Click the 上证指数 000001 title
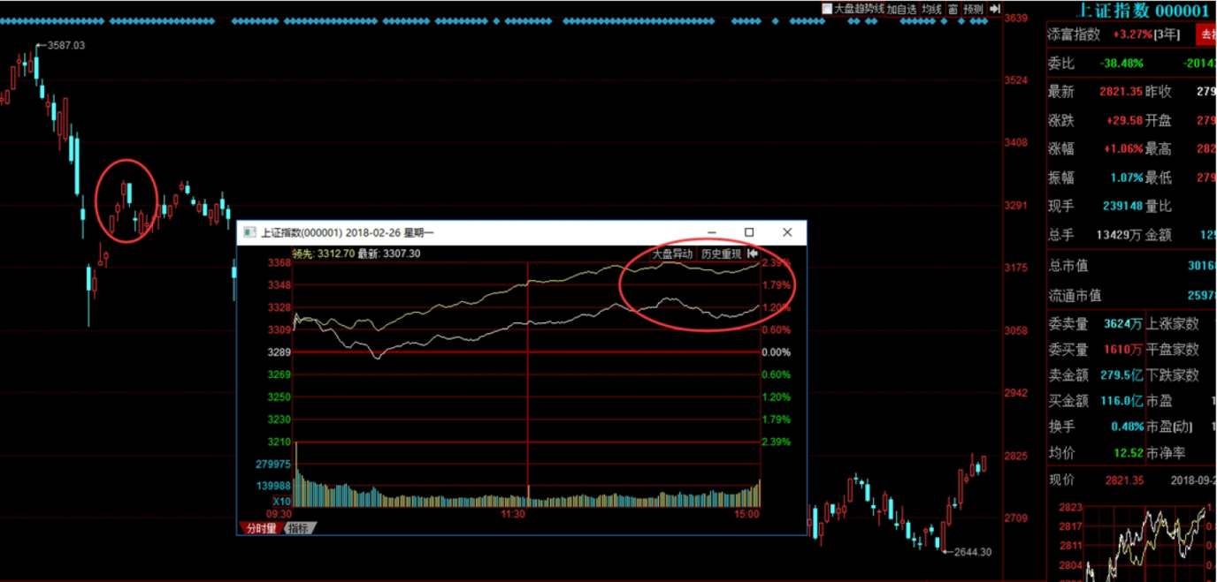Viewport: 1217px width, 582px height. coord(1140,11)
